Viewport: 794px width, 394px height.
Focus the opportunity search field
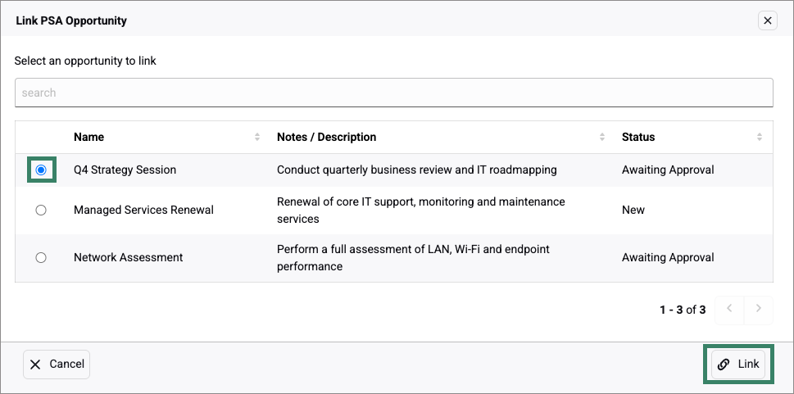tap(393, 93)
